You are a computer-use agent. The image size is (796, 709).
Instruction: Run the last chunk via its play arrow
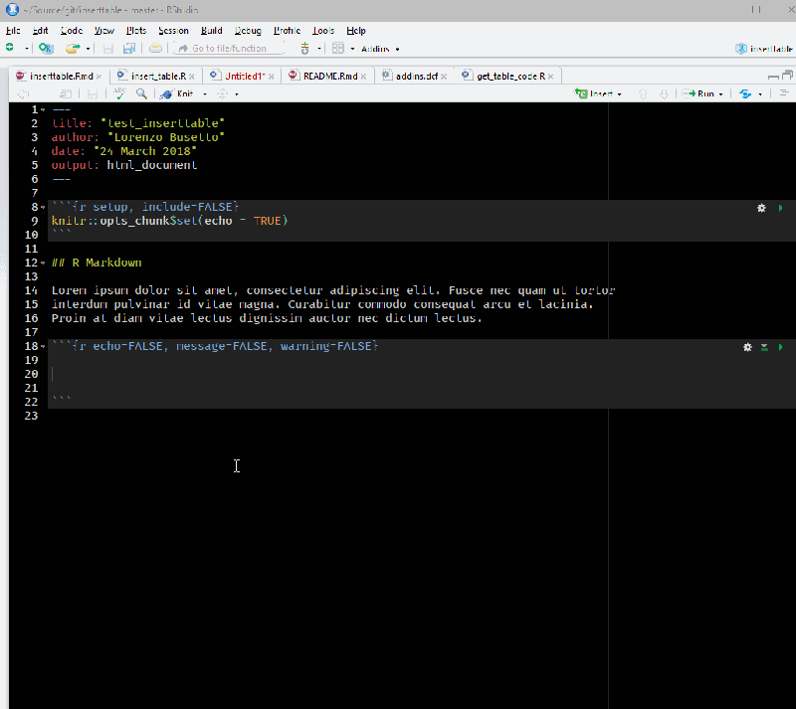click(x=781, y=347)
